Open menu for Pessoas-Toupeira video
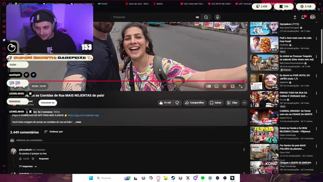Viewport: 323px width, 182px height. pos(316,57)
